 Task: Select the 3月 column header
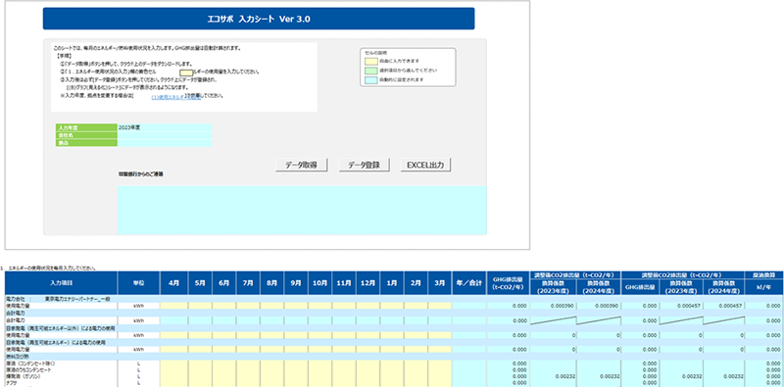(440, 283)
